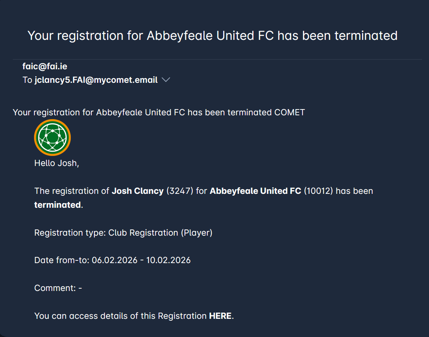Screen dimensions: 429x337
Task: Click Club Registration (Player) text
Action: (x=160, y=233)
